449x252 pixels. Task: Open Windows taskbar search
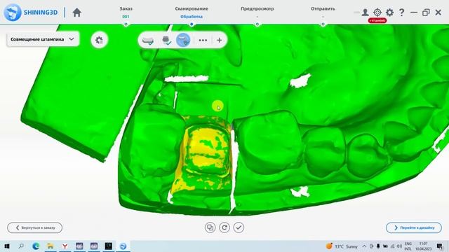(x=21, y=246)
